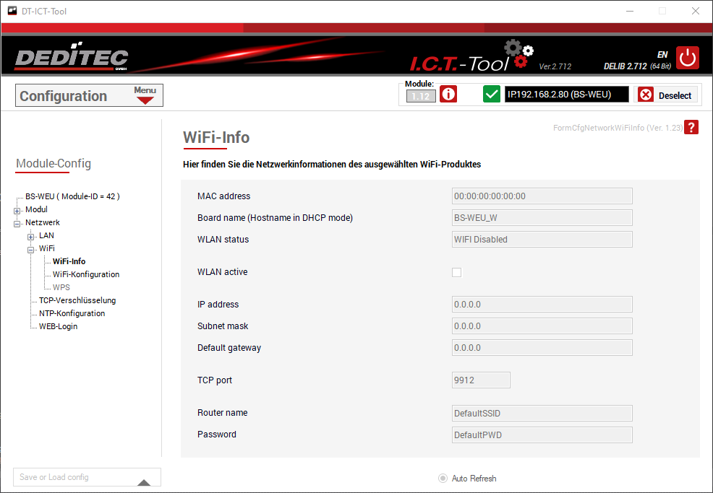Click the green checkmark connection icon
This screenshot has height=493, width=713.
click(492, 95)
